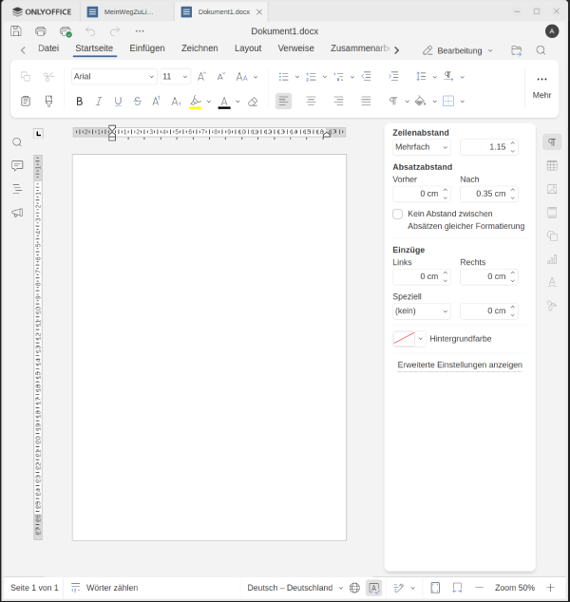
Task: Open search from left sidebar
Action: tap(17, 141)
